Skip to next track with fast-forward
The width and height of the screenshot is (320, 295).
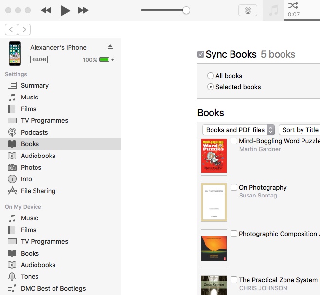83,10
